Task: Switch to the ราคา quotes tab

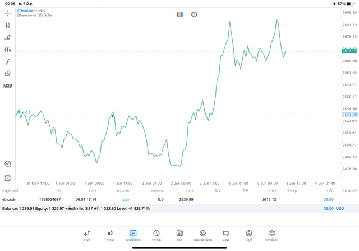Action: 87,235
